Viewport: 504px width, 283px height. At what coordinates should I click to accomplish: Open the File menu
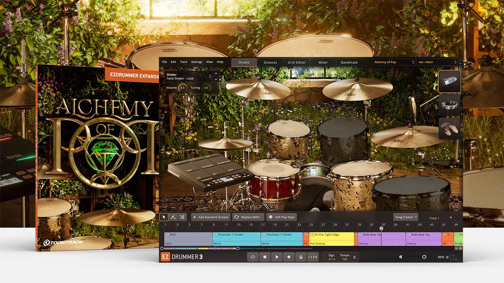(x=165, y=62)
